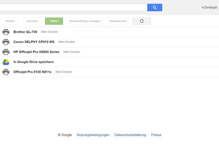Click the Brother QL-700 printer icon

[6, 32]
